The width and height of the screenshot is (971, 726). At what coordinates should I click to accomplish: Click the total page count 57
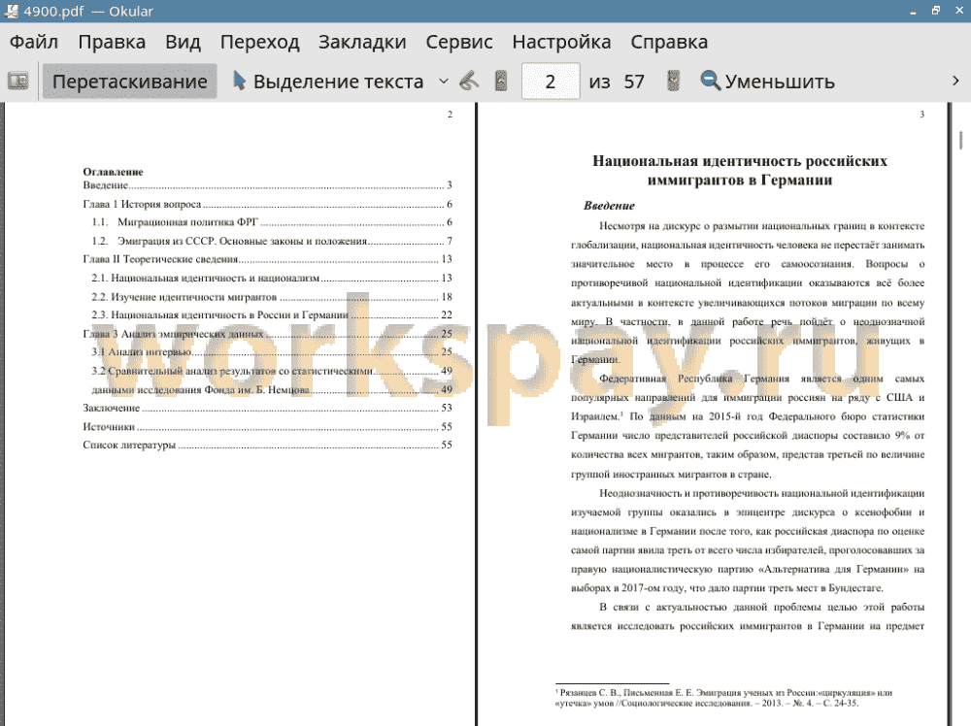634,82
